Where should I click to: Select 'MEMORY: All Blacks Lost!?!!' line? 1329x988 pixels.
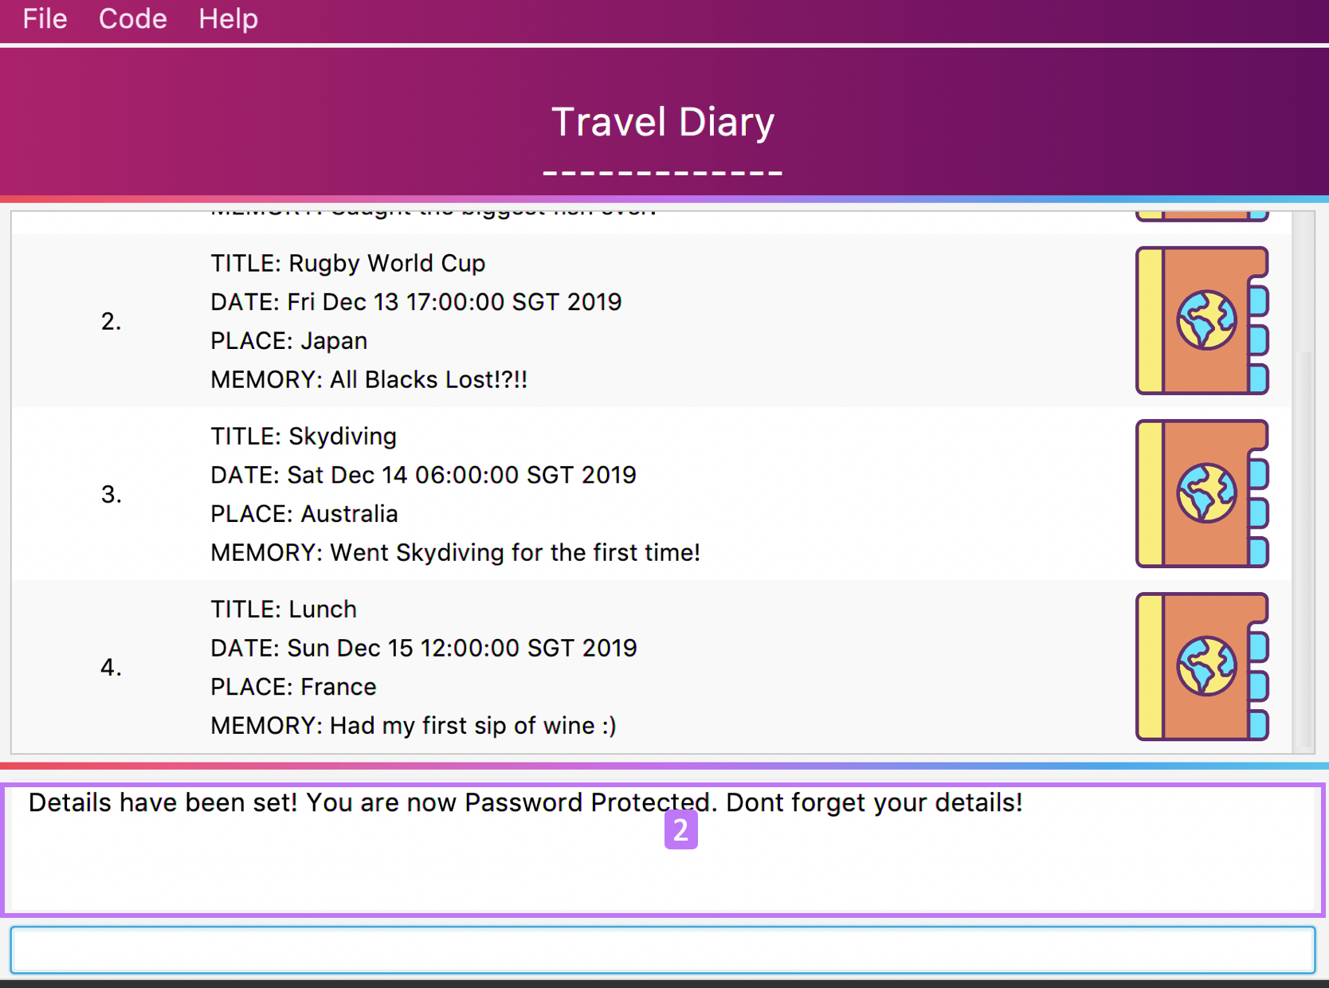[x=369, y=379]
